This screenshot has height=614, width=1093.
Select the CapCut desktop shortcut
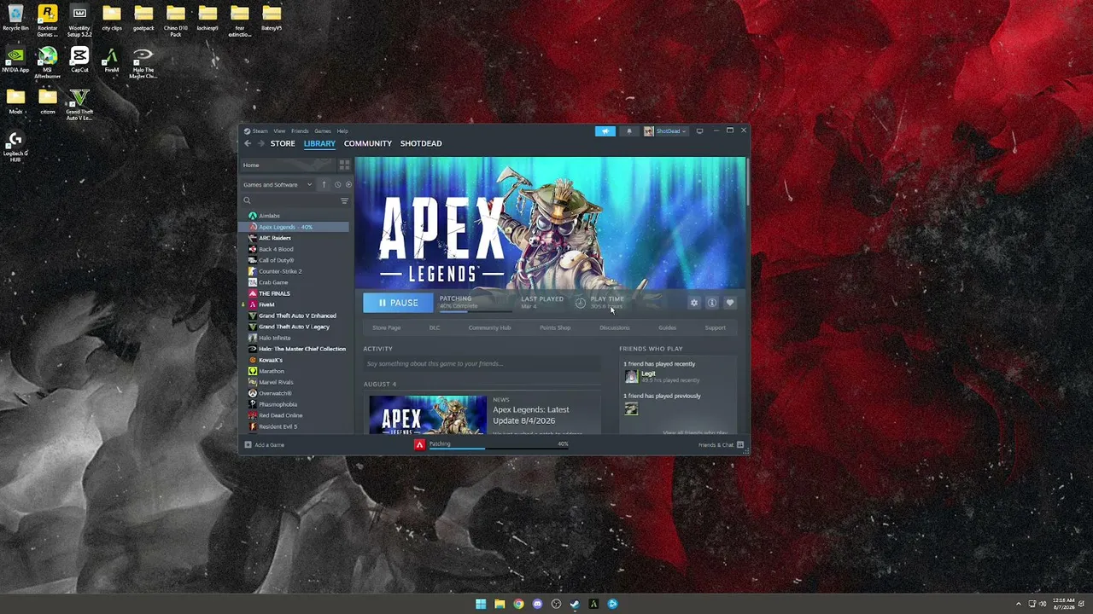coord(79,61)
